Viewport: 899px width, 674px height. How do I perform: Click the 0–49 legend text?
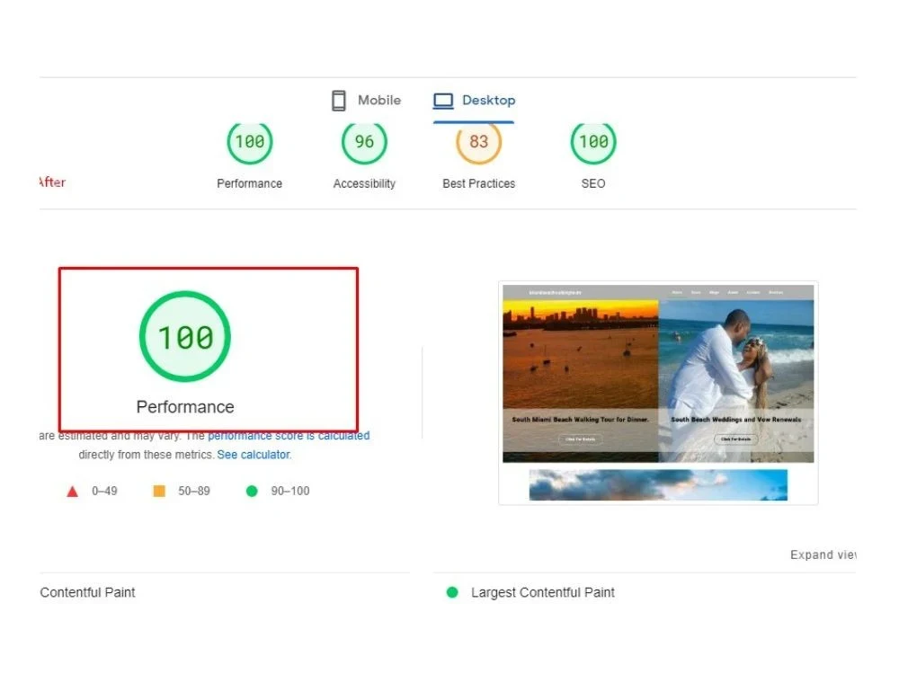[x=104, y=492]
